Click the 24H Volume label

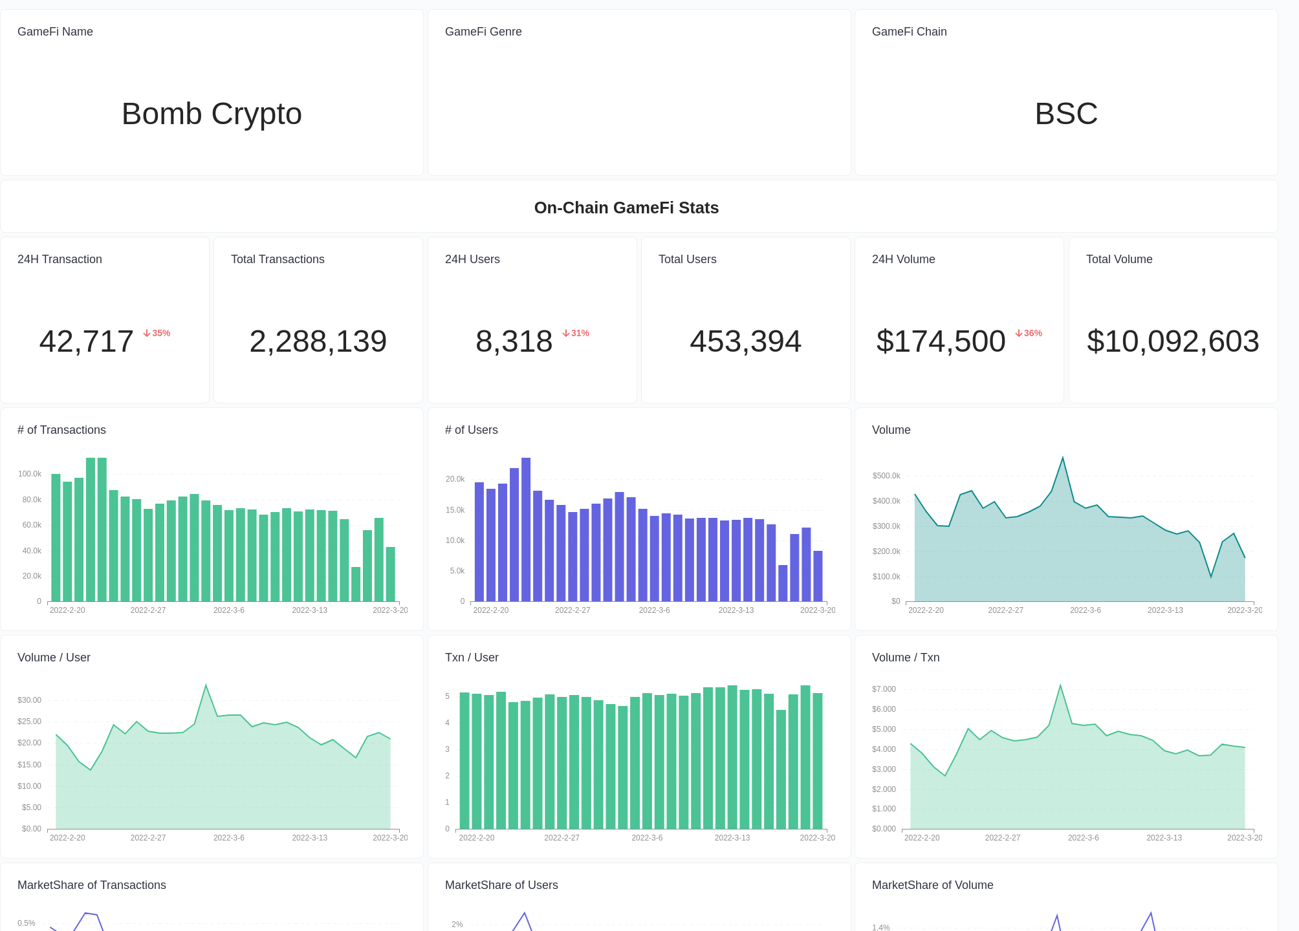pos(903,259)
